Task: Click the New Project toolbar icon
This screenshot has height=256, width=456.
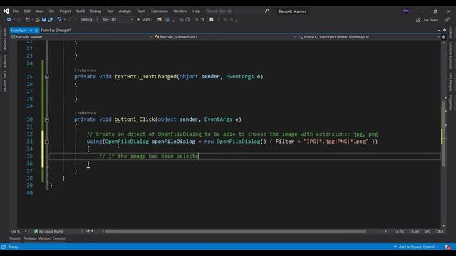Action: click(x=28, y=20)
